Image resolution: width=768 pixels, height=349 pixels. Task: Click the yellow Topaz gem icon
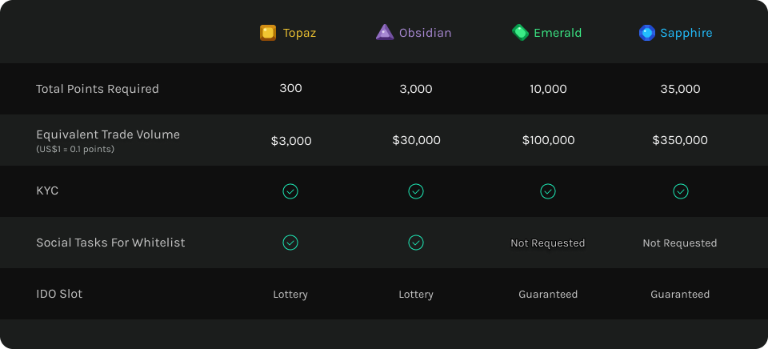(268, 33)
